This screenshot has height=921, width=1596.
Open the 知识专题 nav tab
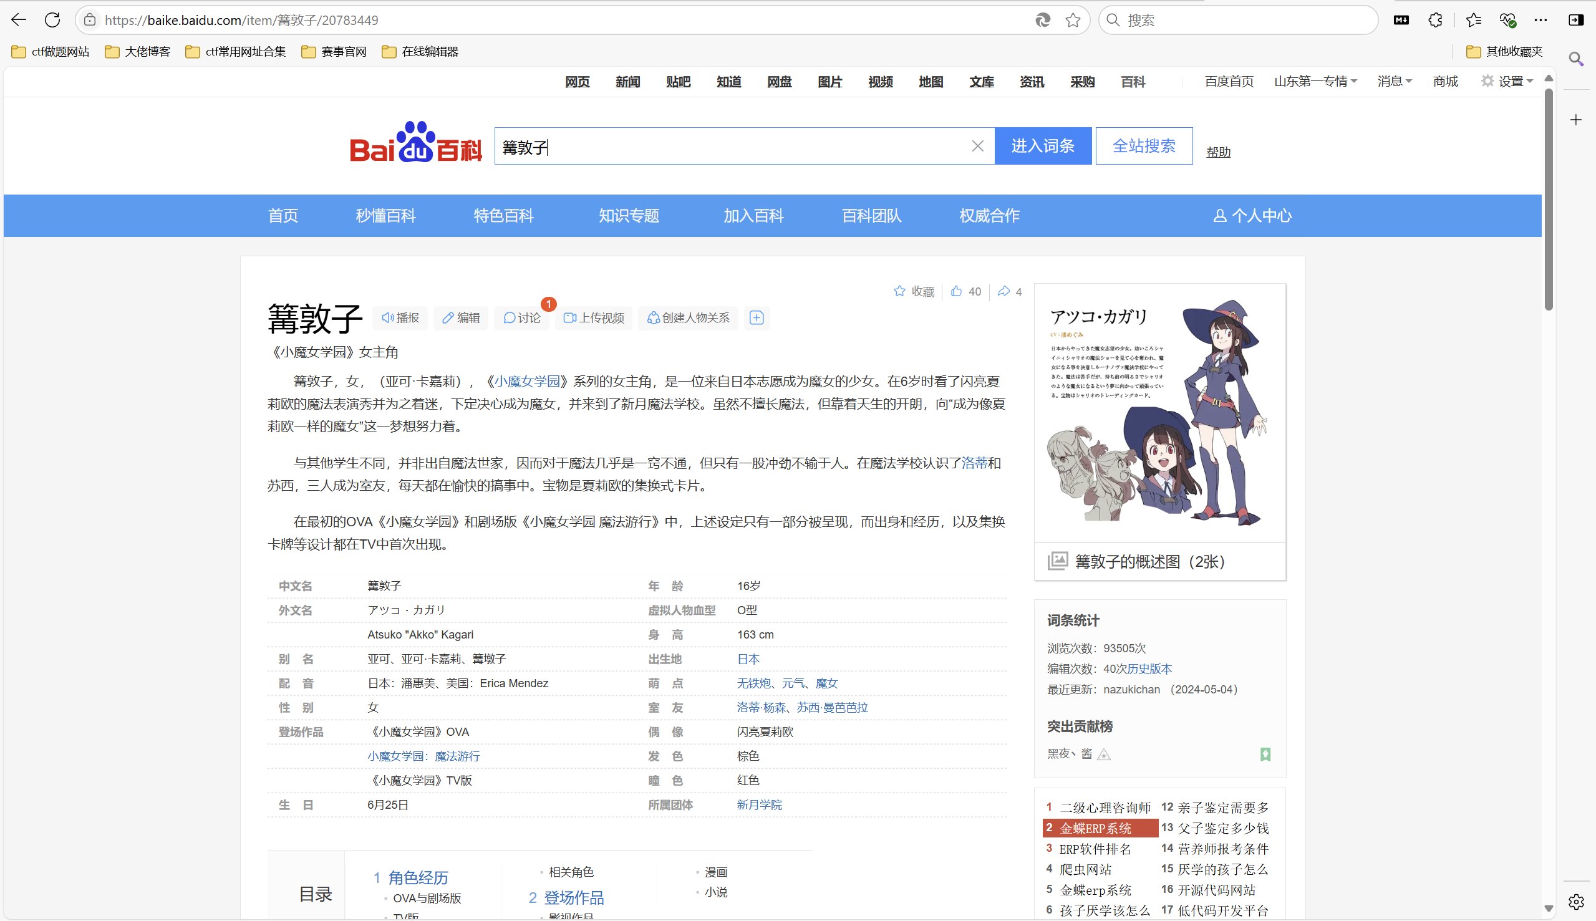tap(629, 216)
